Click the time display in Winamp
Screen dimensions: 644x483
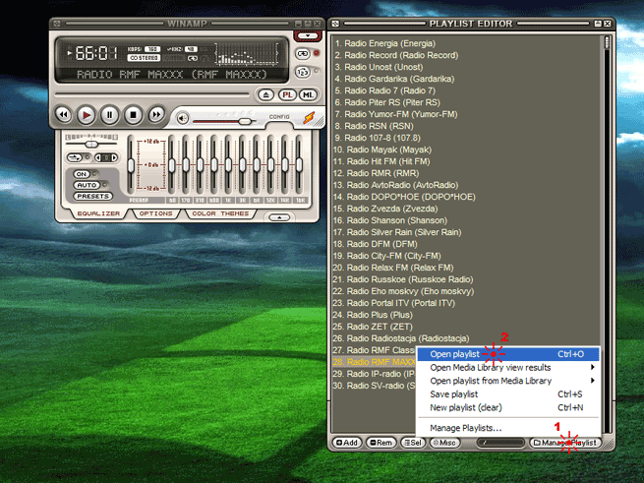coord(96,53)
